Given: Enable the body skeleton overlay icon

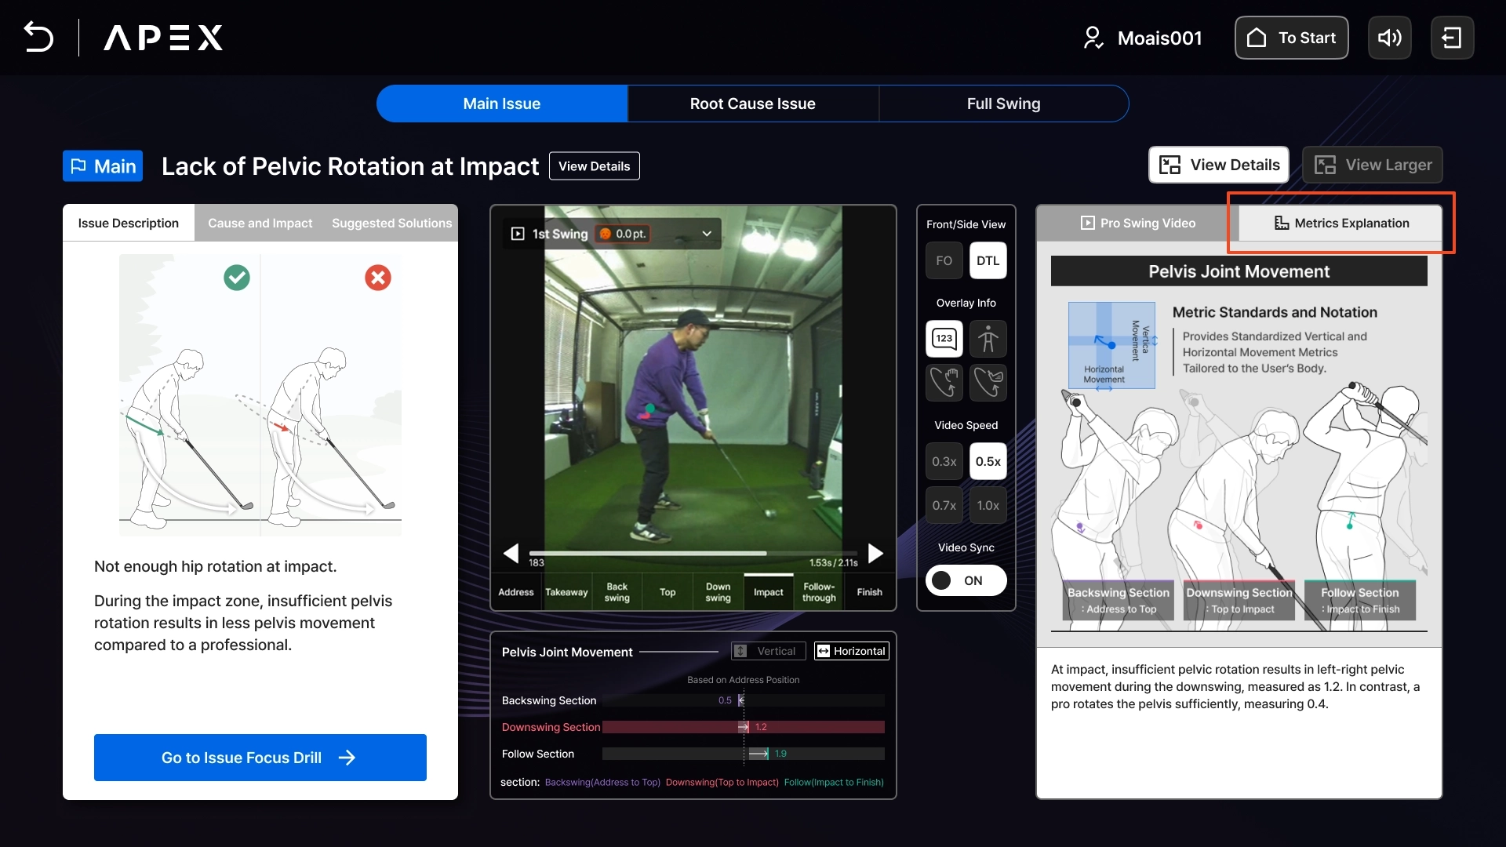Looking at the screenshot, I should [988, 339].
